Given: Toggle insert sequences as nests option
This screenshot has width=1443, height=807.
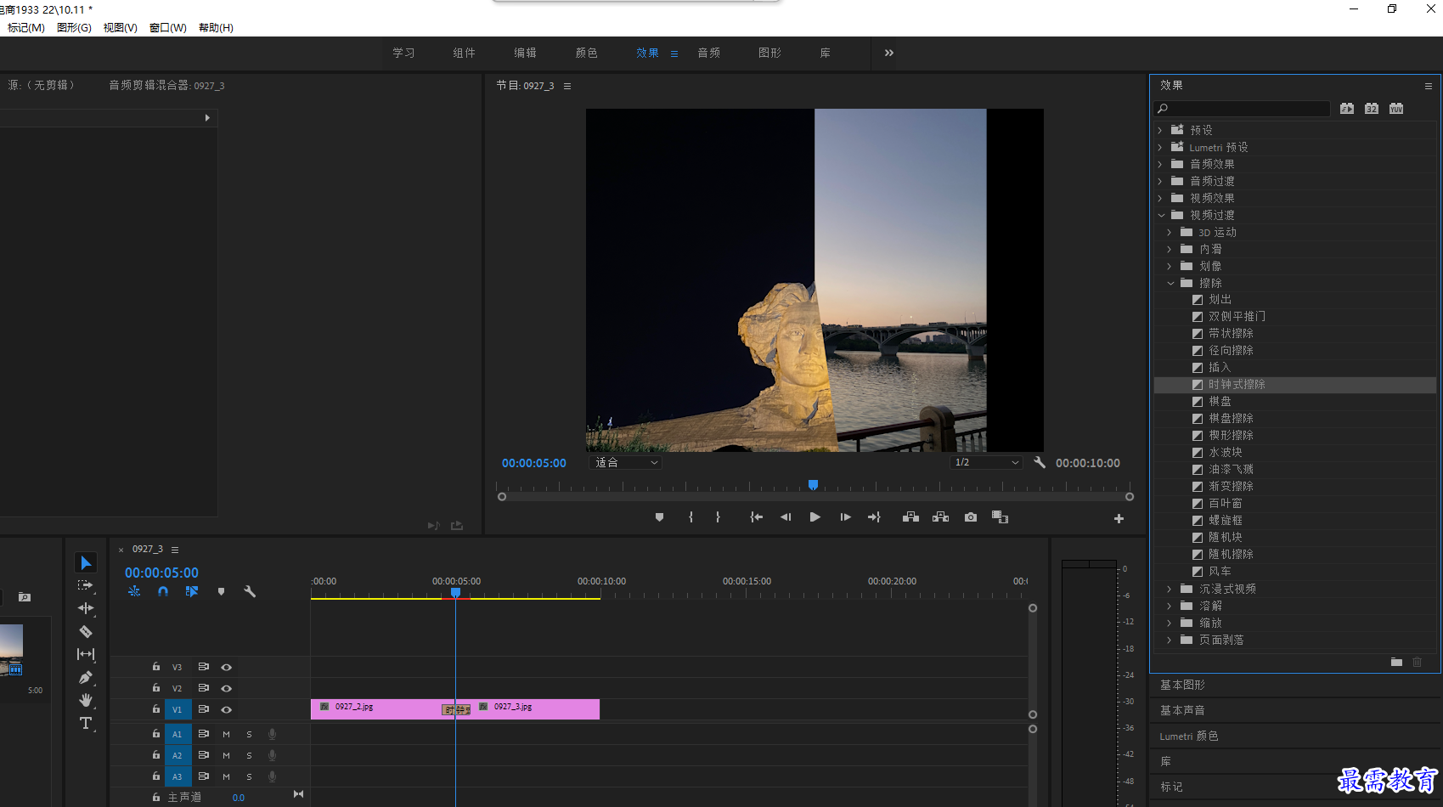Looking at the screenshot, I should point(134,591).
